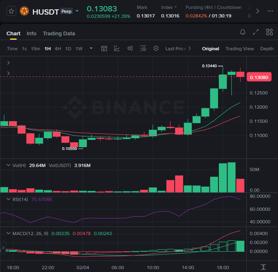
Task: Select the 4H interval
Action: 58,49
